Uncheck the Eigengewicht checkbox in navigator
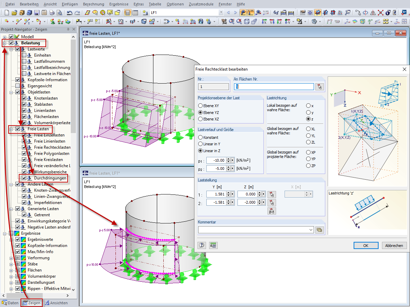The height and width of the screenshot is (307, 410). (x=18, y=86)
